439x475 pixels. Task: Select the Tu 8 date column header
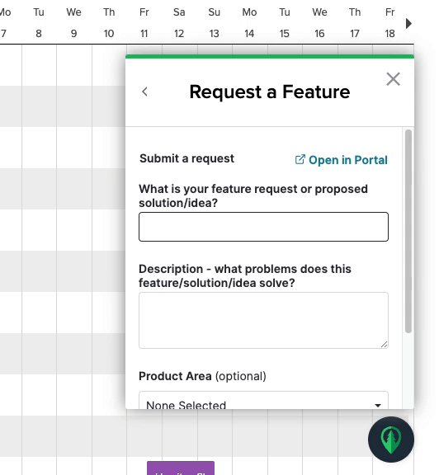[x=39, y=23]
